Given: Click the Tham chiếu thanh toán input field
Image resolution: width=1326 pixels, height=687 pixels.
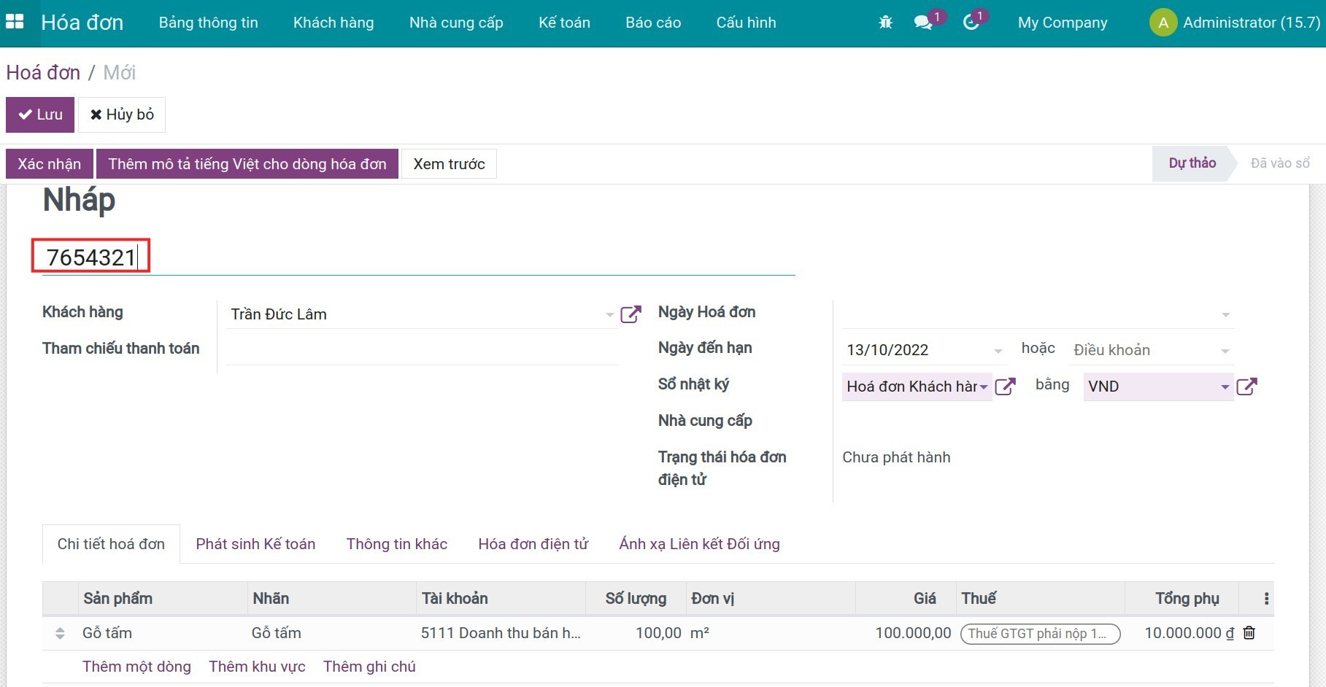Looking at the screenshot, I should pos(422,350).
